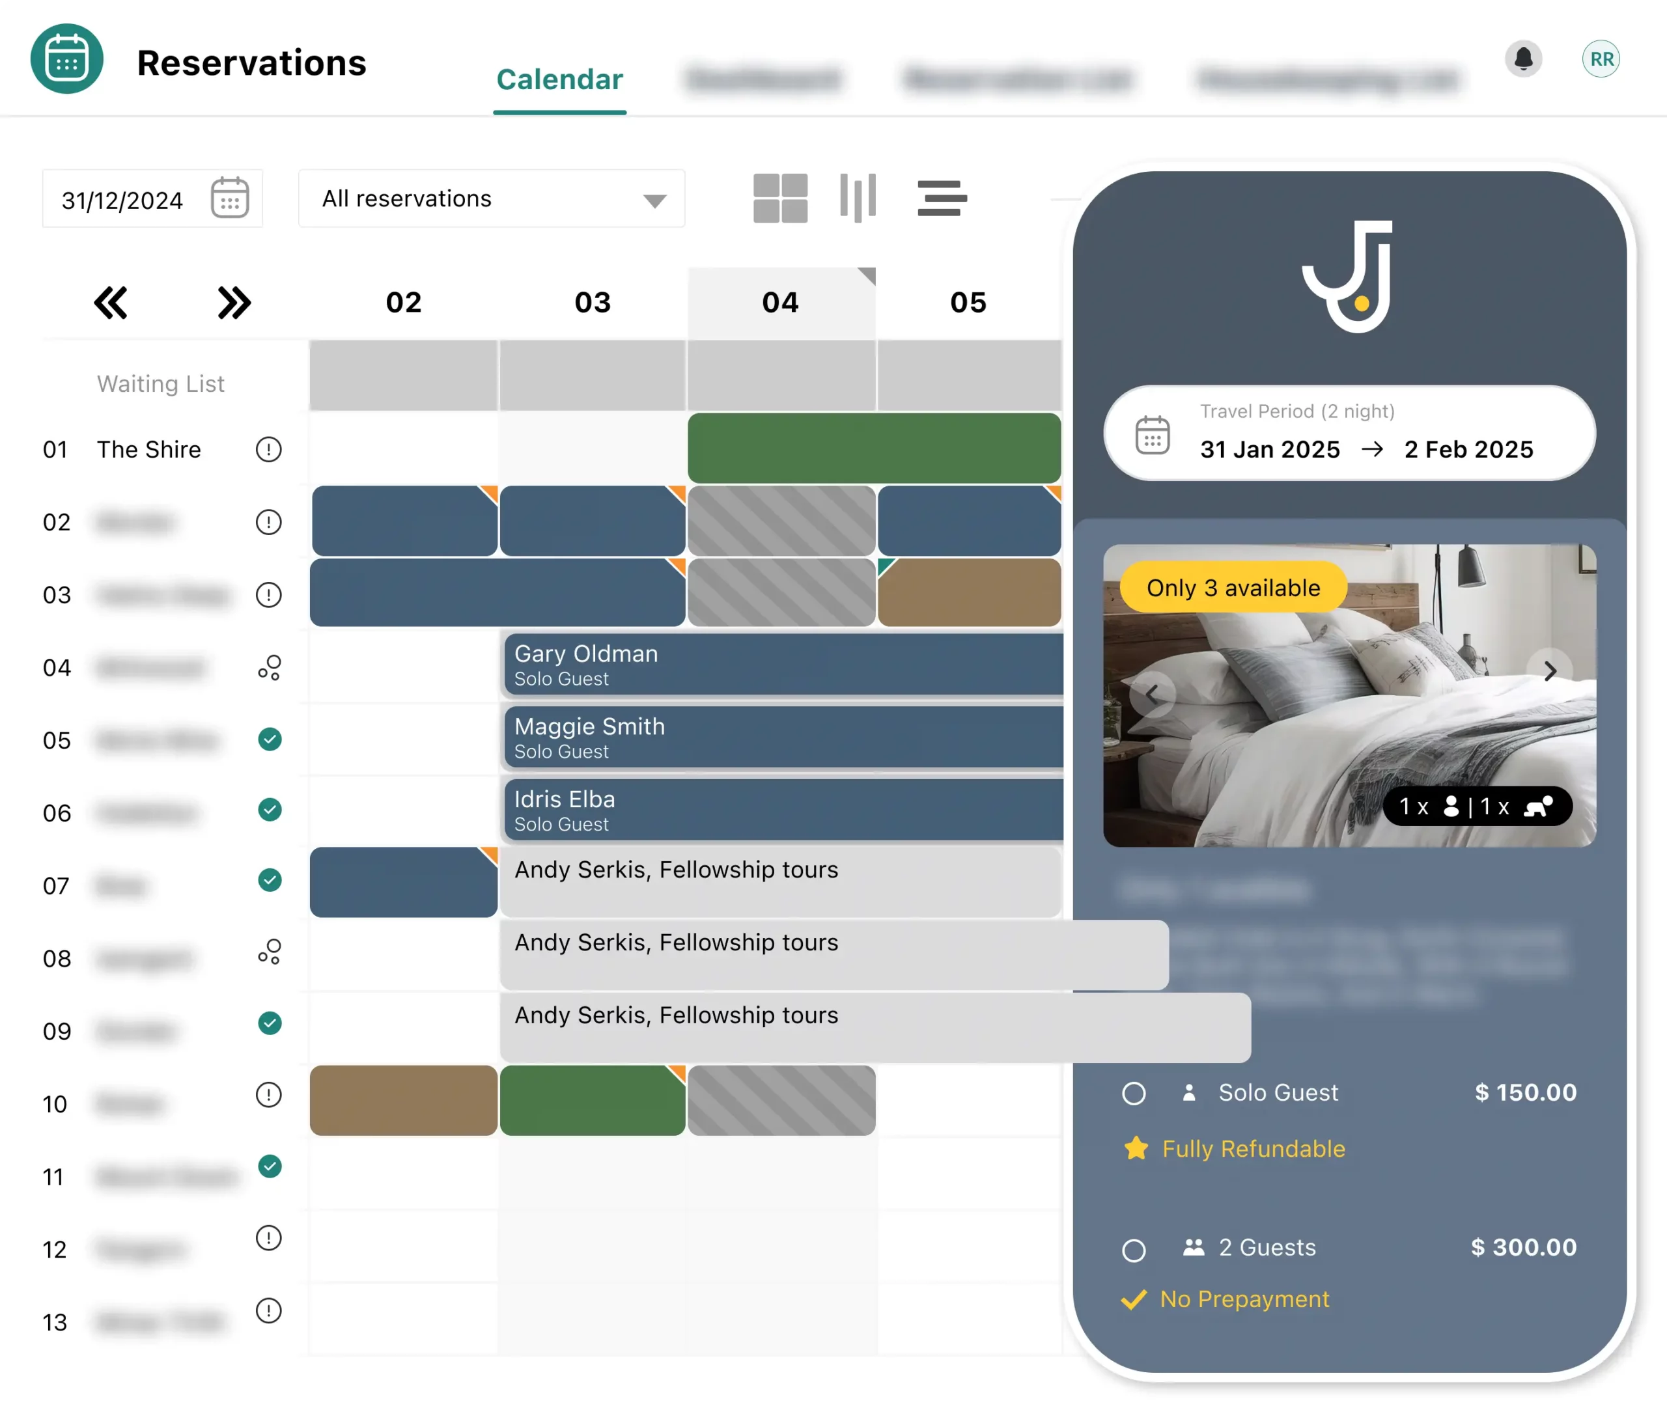Click brown booking block in room 10 row
The image size is (1667, 1408).
[x=404, y=1100]
